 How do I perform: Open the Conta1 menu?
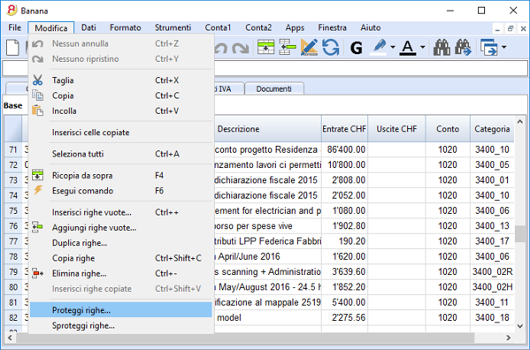click(x=218, y=27)
